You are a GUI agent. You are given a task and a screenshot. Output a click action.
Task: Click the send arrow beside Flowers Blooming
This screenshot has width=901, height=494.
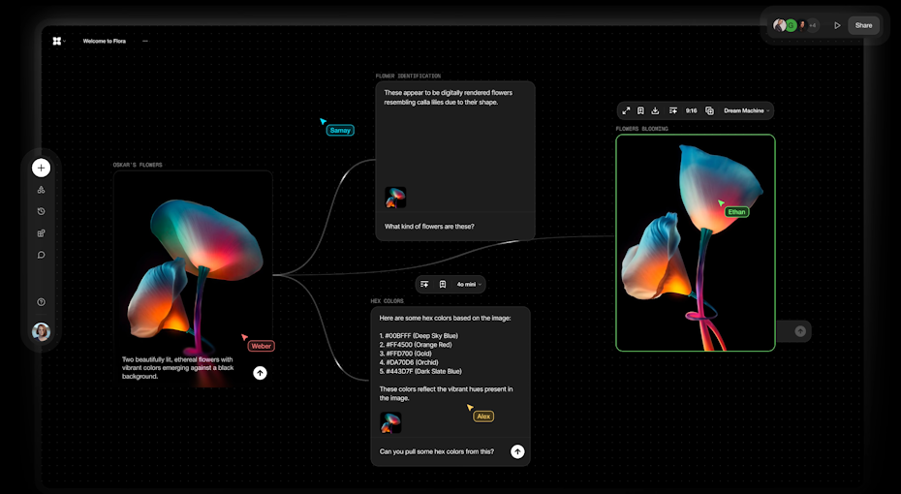point(800,331)
